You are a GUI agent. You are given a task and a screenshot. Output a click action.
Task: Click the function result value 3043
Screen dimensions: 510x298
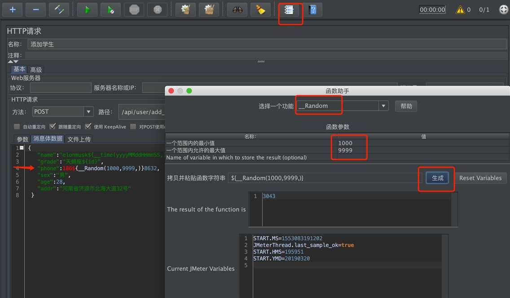(x=269, y=196)
